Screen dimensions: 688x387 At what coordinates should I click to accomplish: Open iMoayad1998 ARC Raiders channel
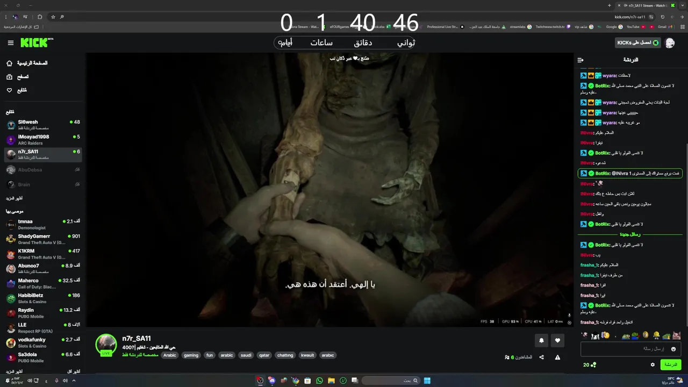pos(43,140)
